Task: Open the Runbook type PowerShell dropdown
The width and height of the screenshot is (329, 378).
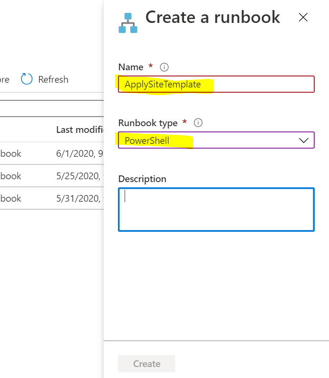Action: click(x=210, y=140)
